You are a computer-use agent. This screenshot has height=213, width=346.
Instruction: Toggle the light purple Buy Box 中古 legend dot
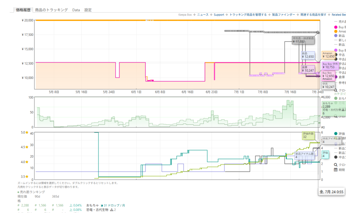click(x=336, y=50)
